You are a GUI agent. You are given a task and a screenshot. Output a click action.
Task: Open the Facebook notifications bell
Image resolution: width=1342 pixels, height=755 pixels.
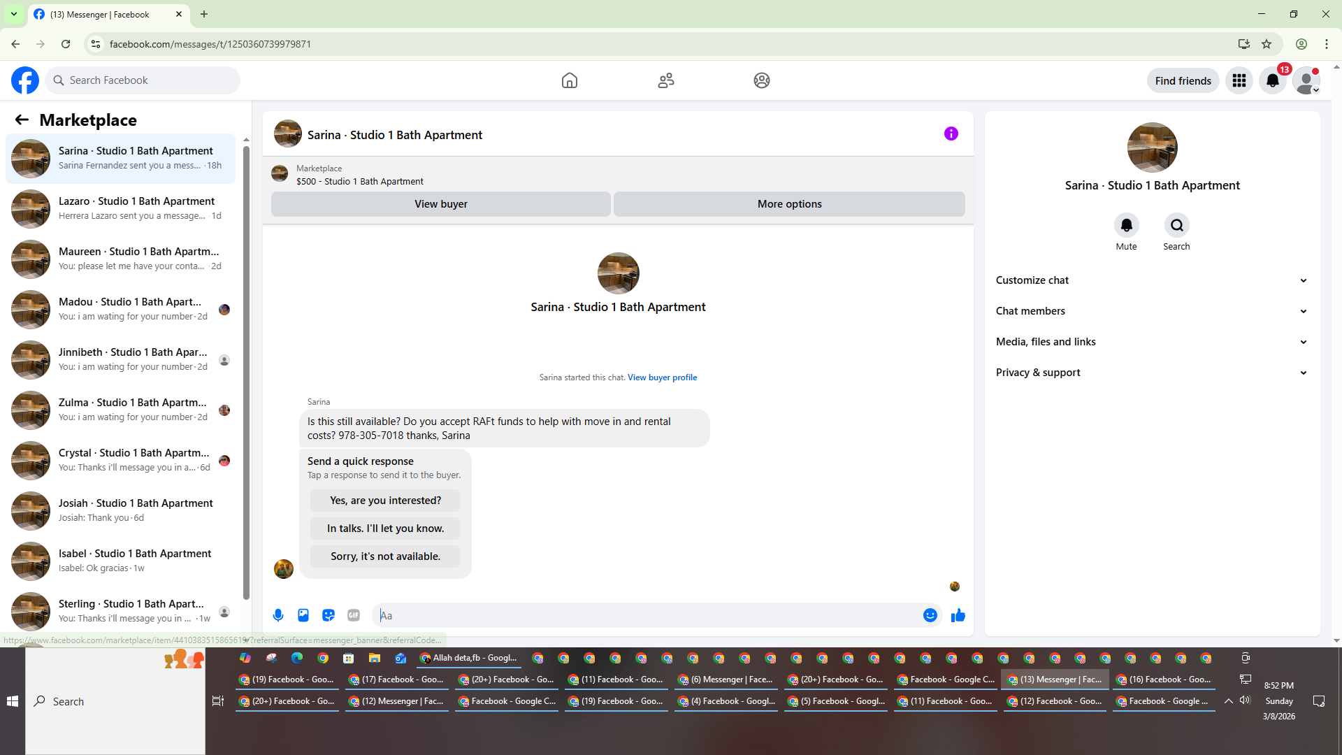click(1273, 80)
